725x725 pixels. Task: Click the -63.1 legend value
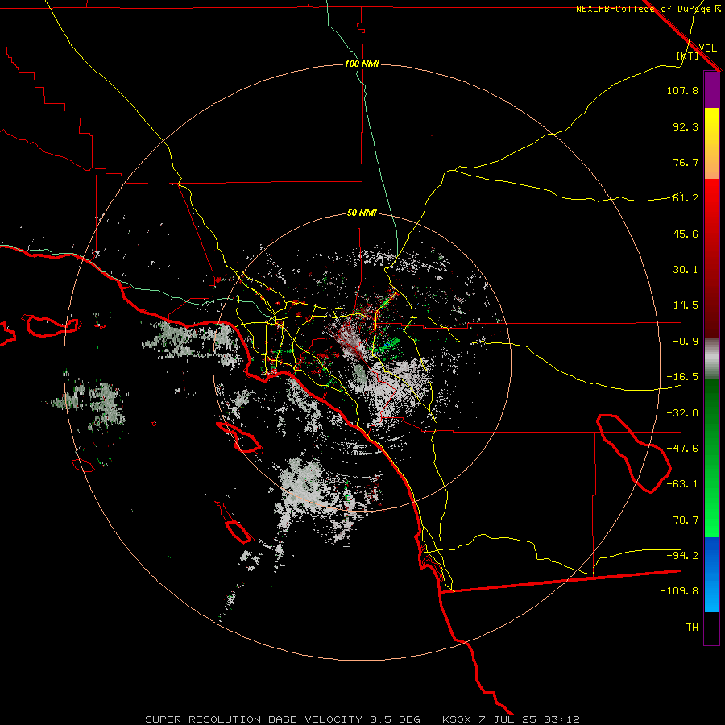pos(682,484)
